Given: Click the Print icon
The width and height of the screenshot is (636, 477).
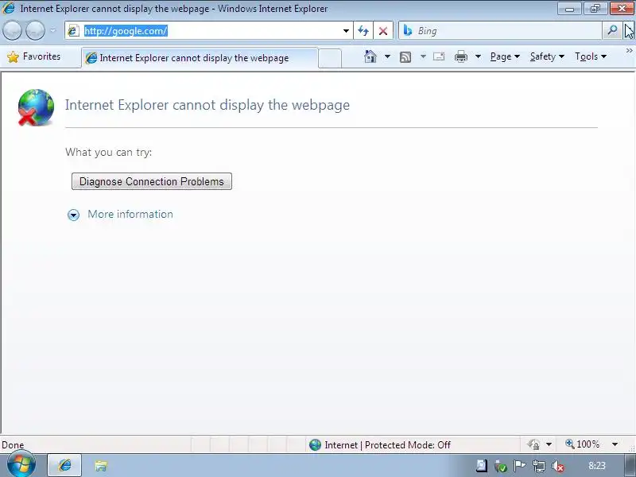Looking at the screenshot, I should coord(461,56).
